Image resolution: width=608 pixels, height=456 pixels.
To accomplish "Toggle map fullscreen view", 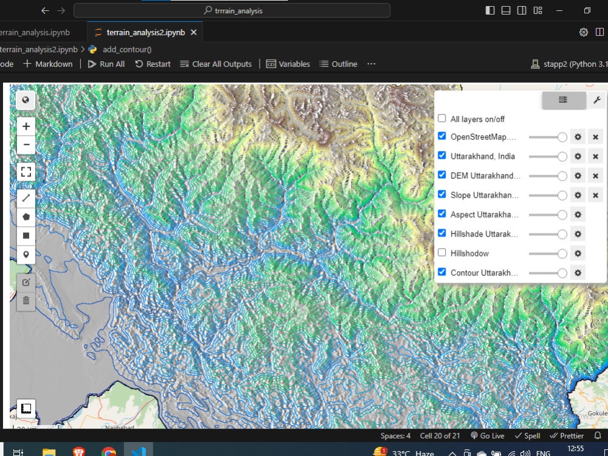I will [26, 172].
